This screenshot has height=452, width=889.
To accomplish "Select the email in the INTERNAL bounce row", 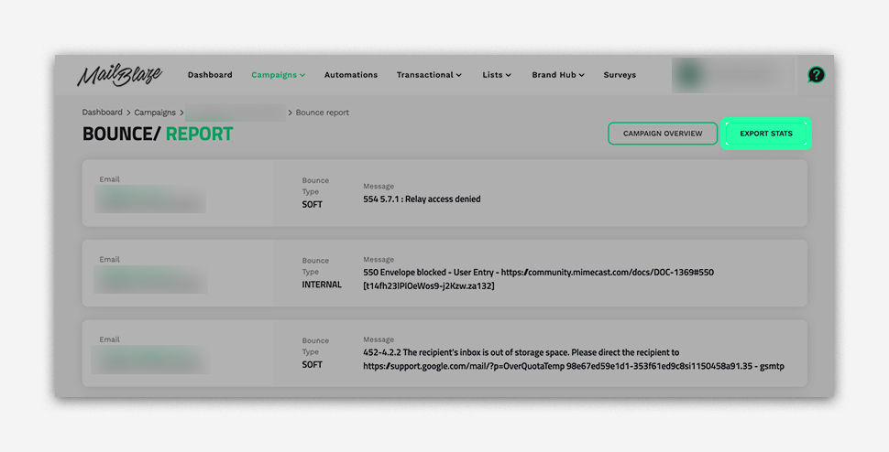I will click(152, 279).
